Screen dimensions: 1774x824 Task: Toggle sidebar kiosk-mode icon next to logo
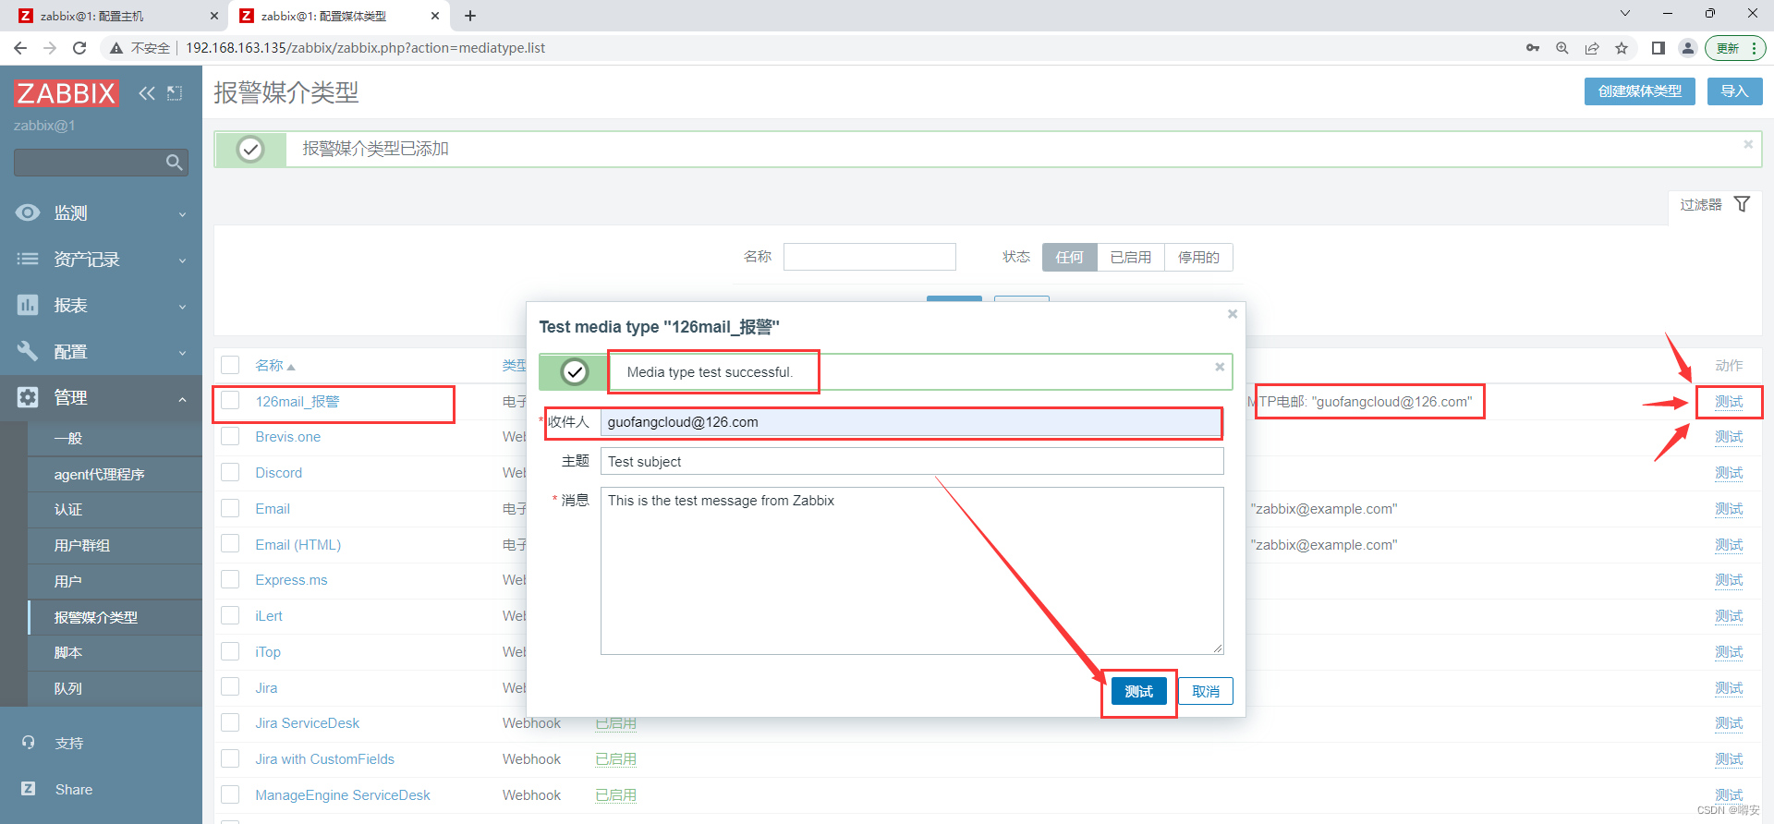click(175, 92)
